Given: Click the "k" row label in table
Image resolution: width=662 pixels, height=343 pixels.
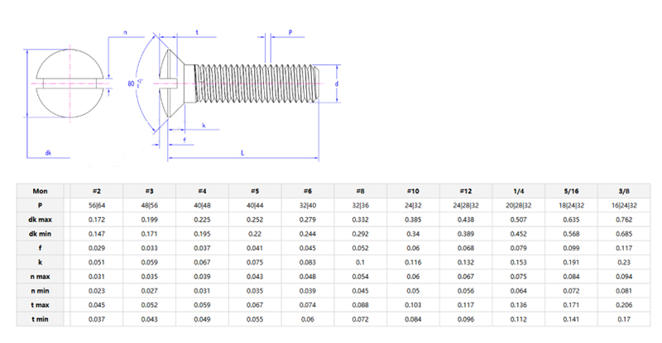Looking at the screenshot, I should click(40, 262).
